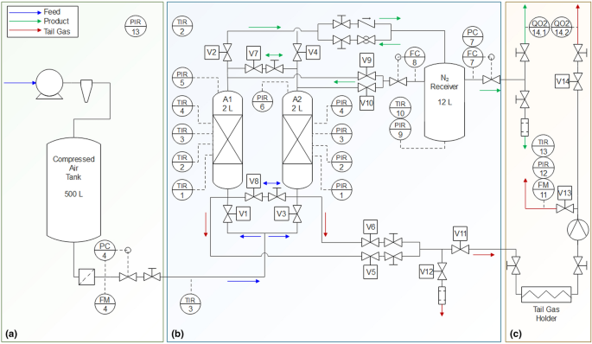Click the PIR 9 instrument bubble

pyautogui.click(x=400, y=129)
